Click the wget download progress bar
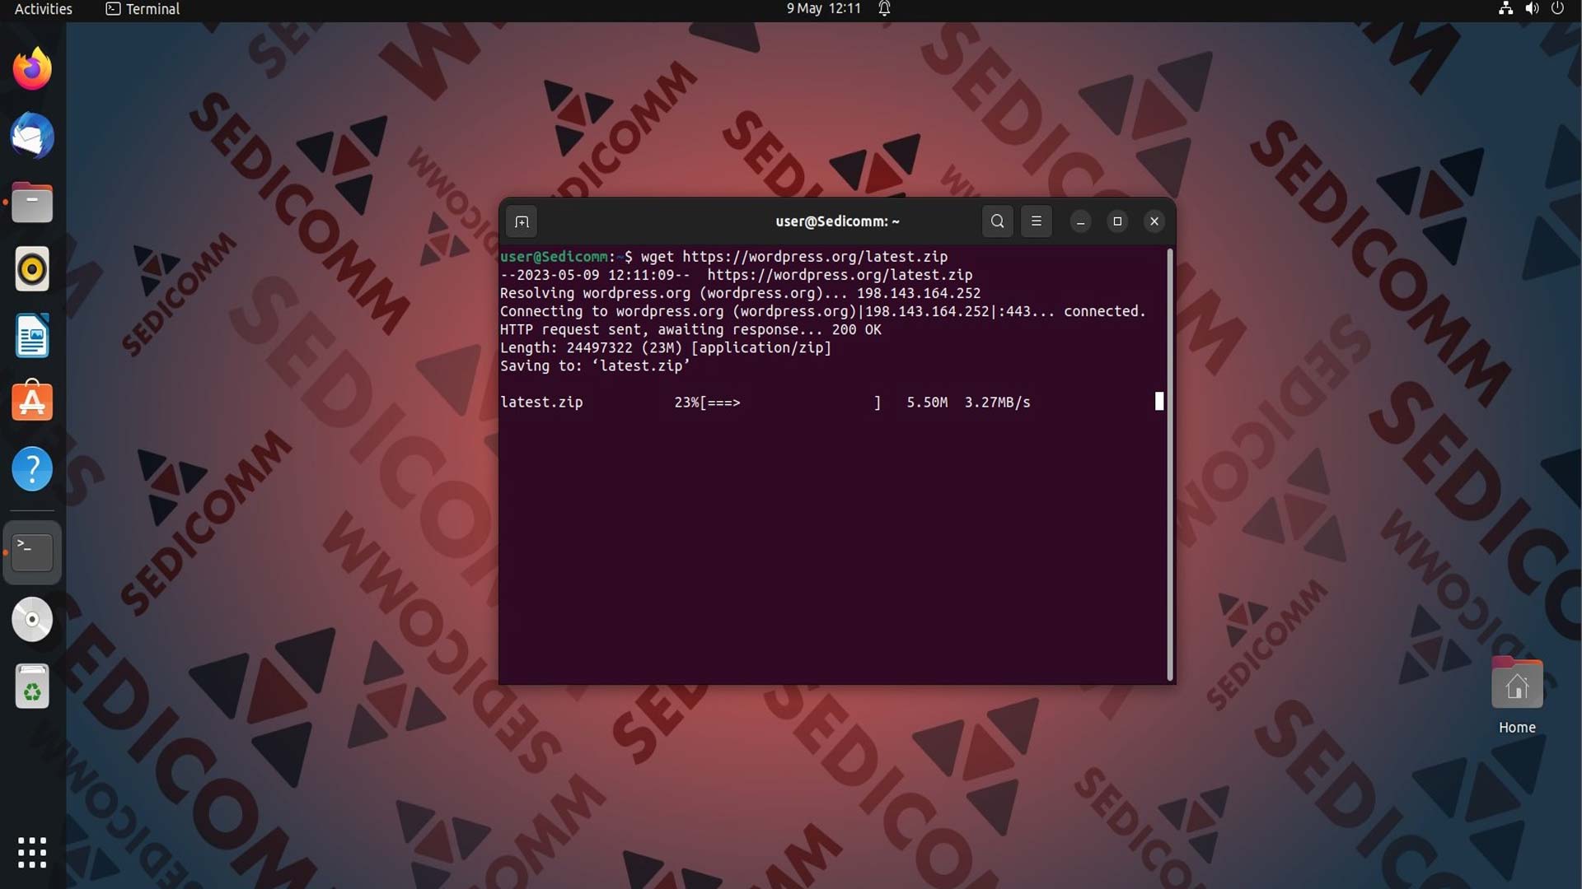This screenshot has height=889, width=1582. [x=790, y=403]
